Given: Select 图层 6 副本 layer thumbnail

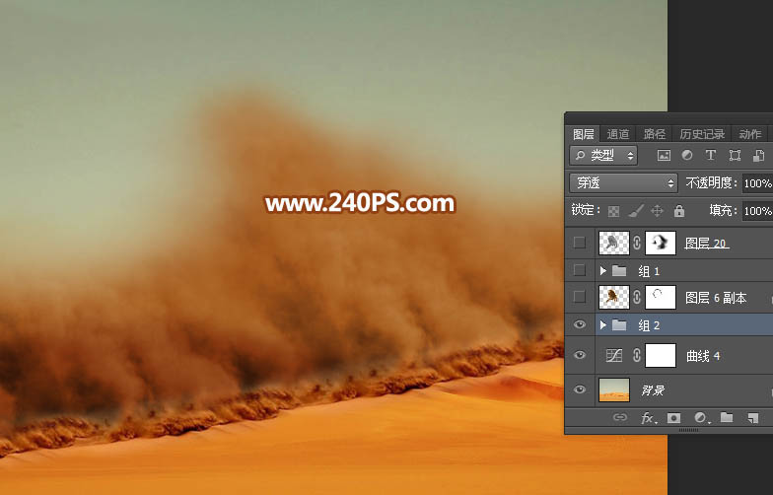Looking at the screenshot, I should tap(613, 297).
